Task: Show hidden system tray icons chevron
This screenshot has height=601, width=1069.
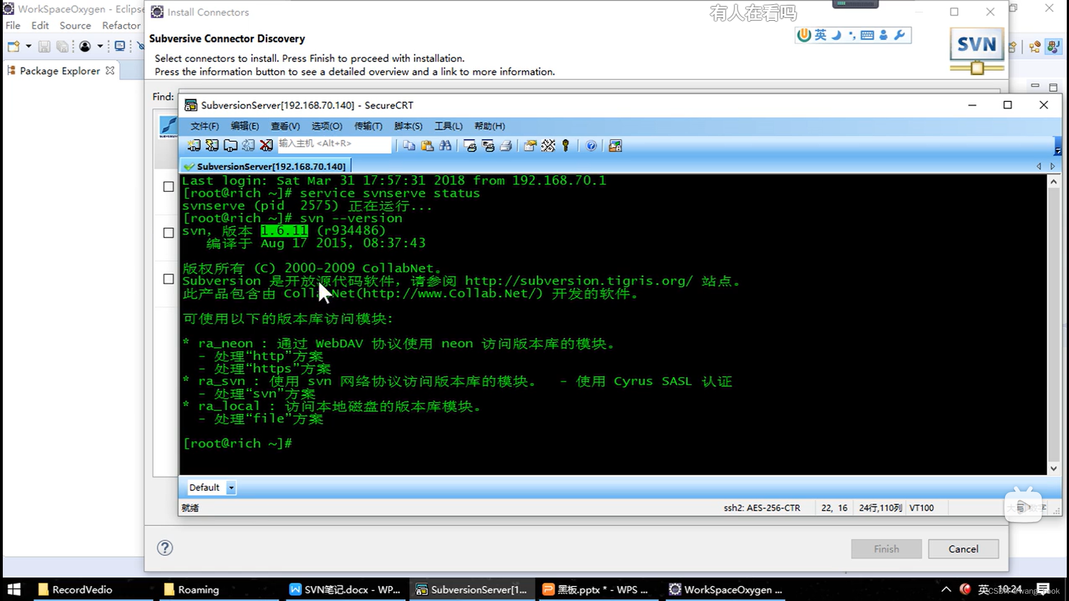Action: pos(947,589)
